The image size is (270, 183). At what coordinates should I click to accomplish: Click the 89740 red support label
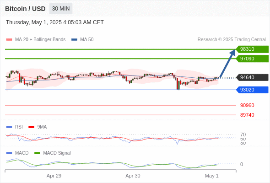tap(247, 115)
